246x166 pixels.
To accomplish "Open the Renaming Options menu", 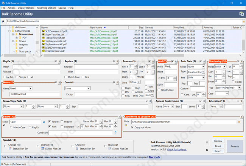I will point(46,8).
